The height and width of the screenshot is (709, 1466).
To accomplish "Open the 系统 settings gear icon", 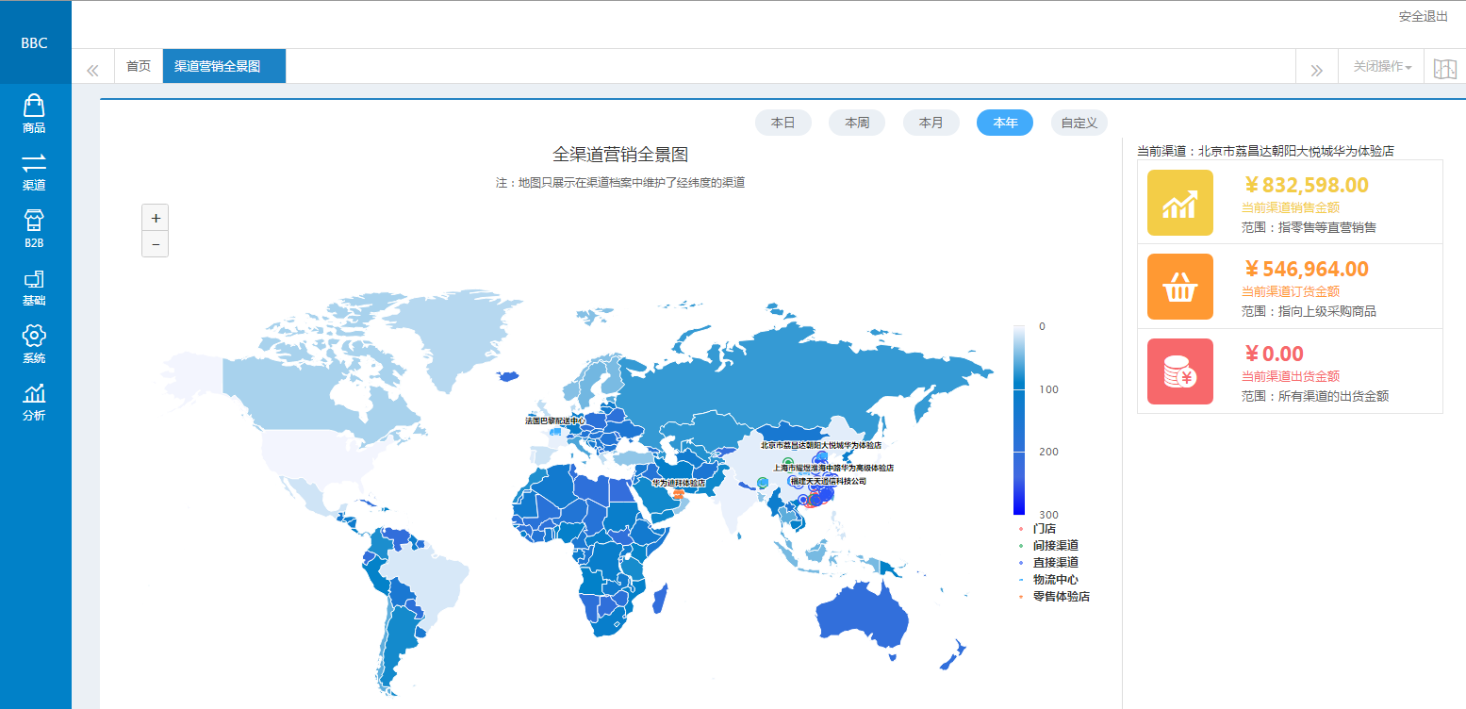I will [34, 337].
